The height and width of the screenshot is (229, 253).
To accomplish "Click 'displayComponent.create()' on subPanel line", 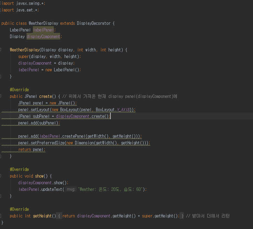I will [82, 116].
